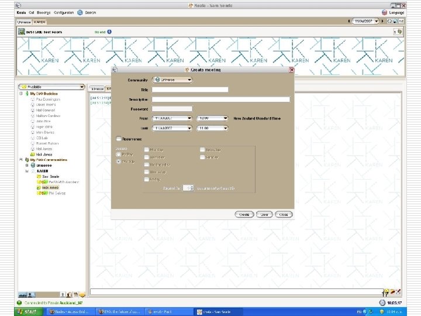Open the From time dropdown showing 10:00
Viewport: 421px width, 316px height.
point(212,118)
